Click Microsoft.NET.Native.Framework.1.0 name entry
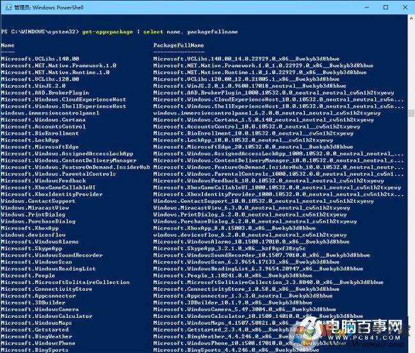415x353 pixels. (x=58, y=65)
